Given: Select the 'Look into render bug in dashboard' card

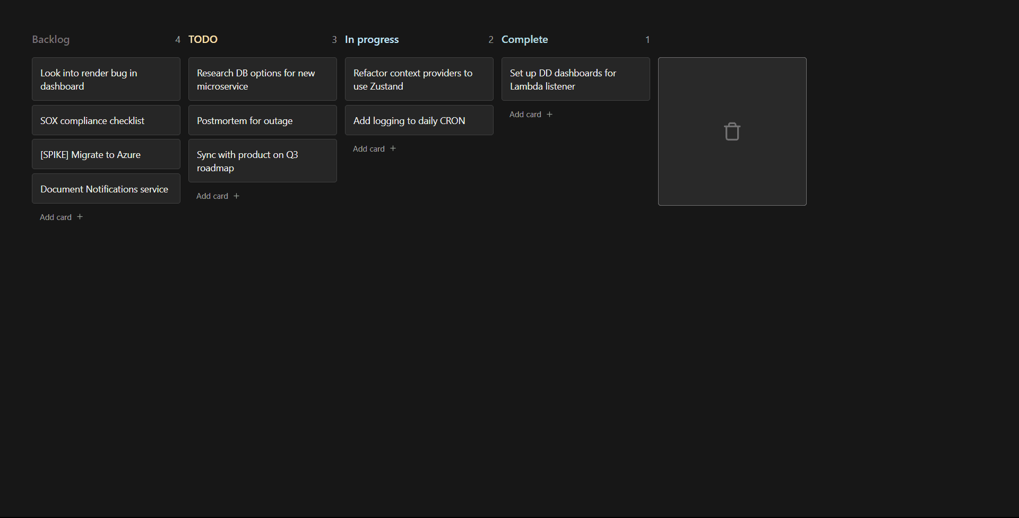Looking at the screenshot, I should click(x=106, y=80).
